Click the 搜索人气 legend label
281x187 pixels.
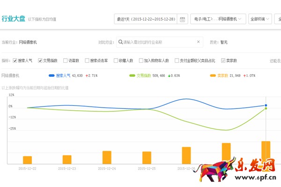click(63, 75)
